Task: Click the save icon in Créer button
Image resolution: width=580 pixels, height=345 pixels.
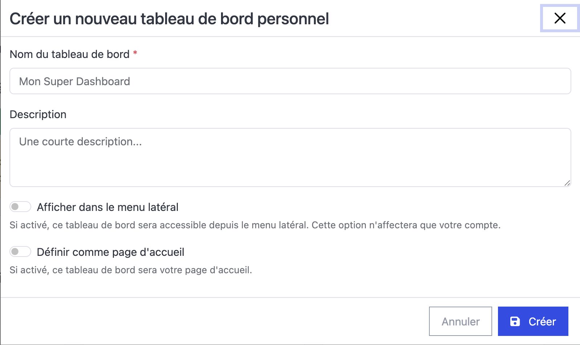Action: click(515, 321)
